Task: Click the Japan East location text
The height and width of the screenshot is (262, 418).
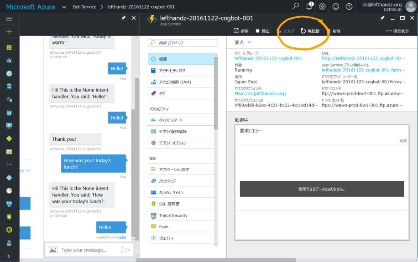Action: click(x=246, y=82)
